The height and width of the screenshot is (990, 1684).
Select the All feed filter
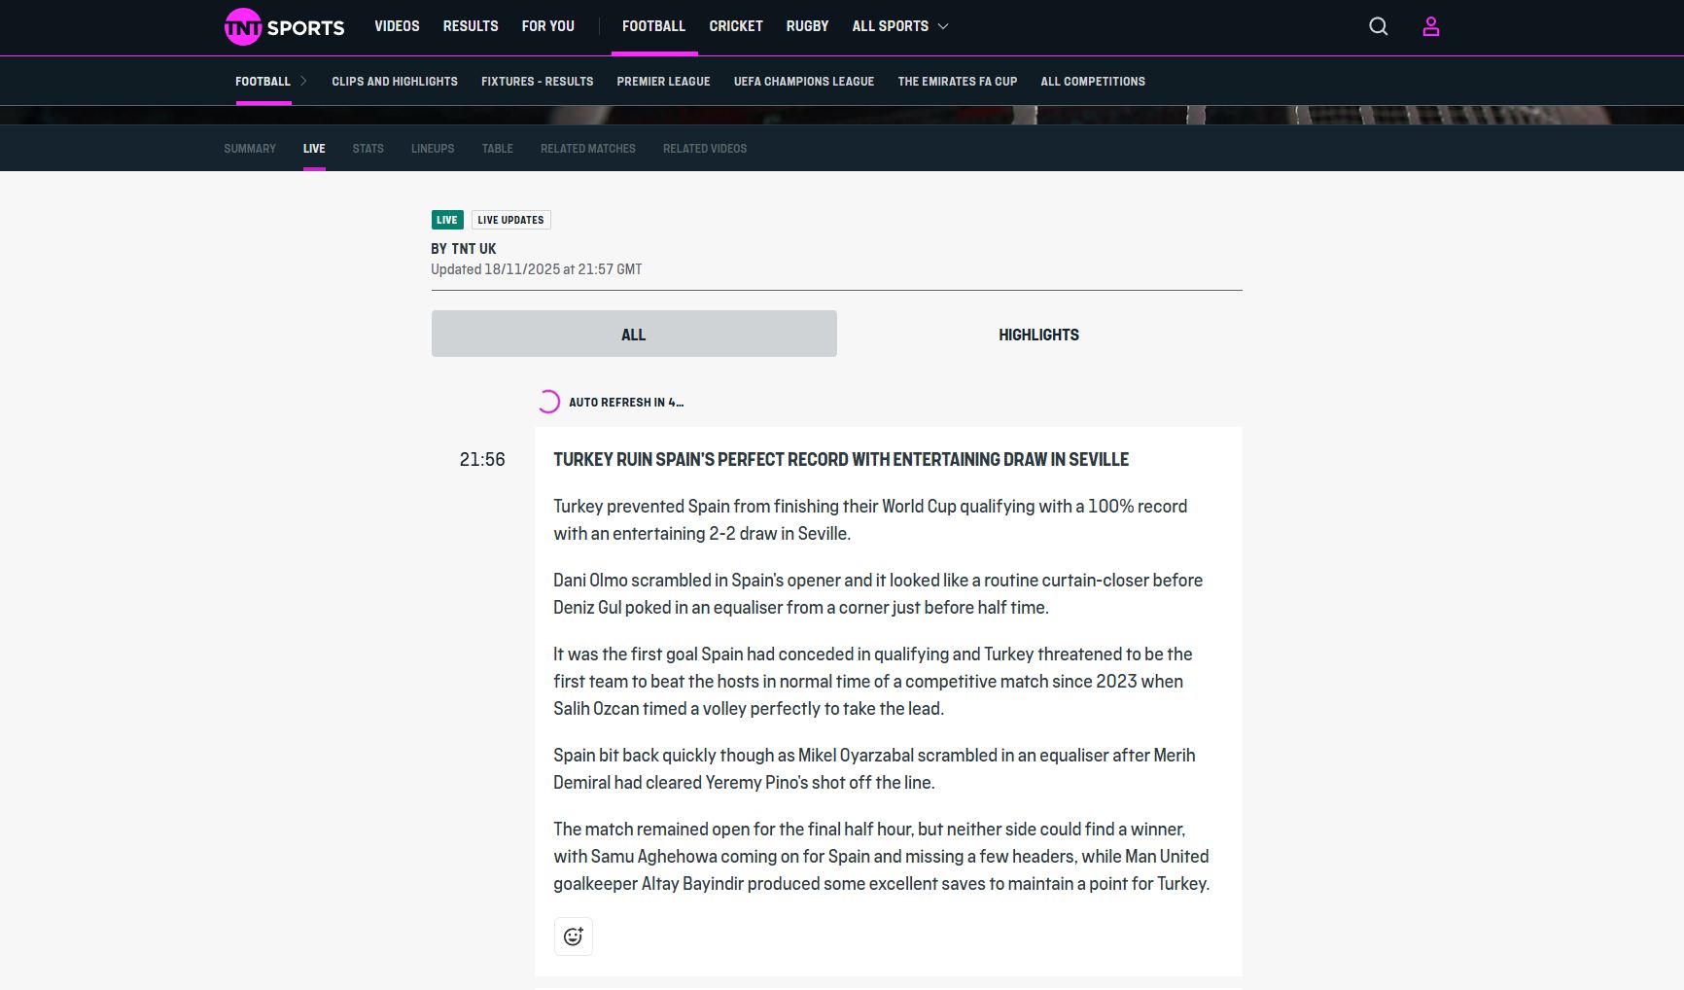point(633,335)
